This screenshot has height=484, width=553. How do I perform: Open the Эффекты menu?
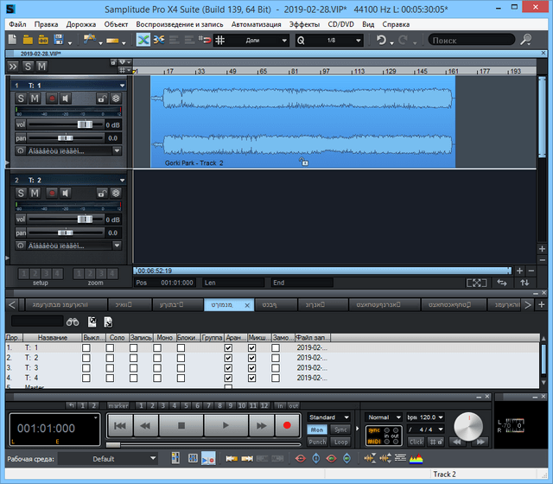(303, 24)
